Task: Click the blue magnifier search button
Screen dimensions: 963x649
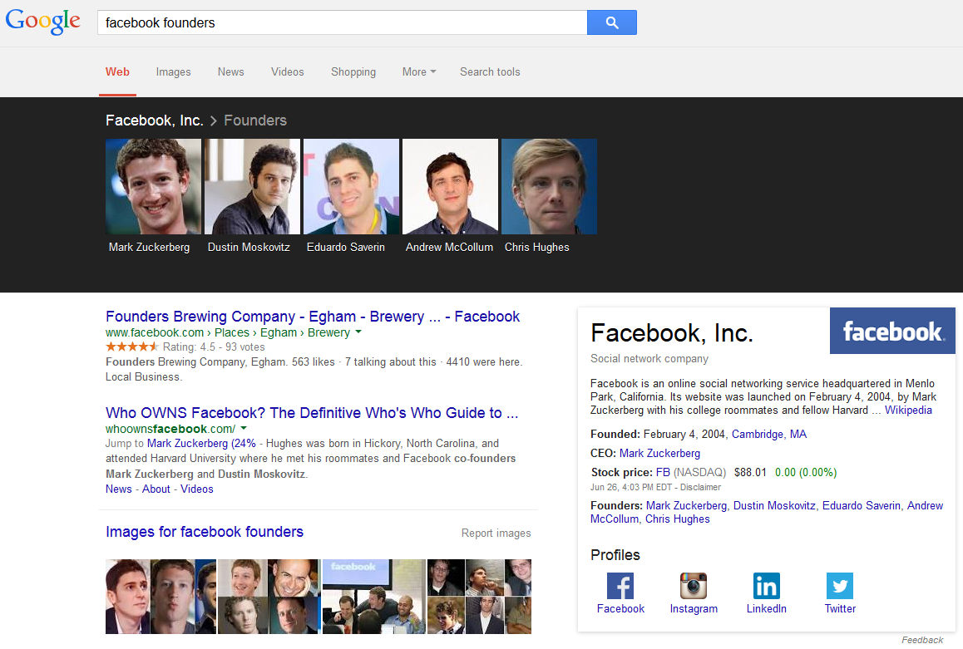Action: pyautogui.click(x=611, y=22)
